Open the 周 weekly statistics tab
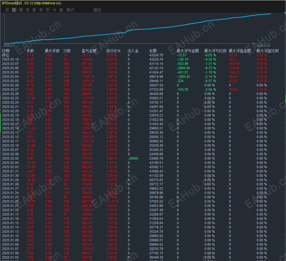Viewport: 286px width, 261px height. click(x=21, y=10)
